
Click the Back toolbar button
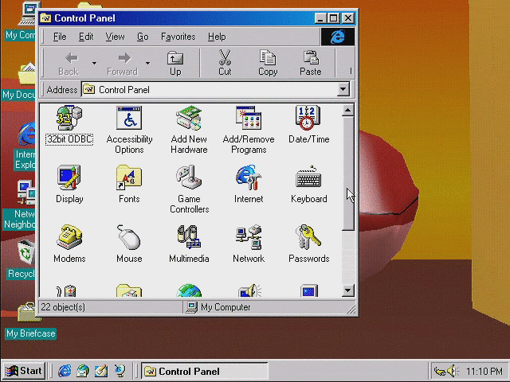pos(69,63)
